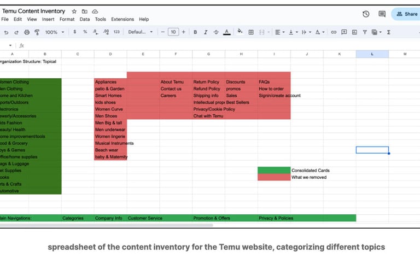This screenshot has width=420, height=257.
Task: Click the Insert comment toolbar icon
Action: tap(344, 32)
